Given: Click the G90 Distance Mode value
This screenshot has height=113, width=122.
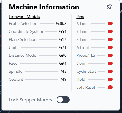Looking at the screenshot, I should (63, 55).
